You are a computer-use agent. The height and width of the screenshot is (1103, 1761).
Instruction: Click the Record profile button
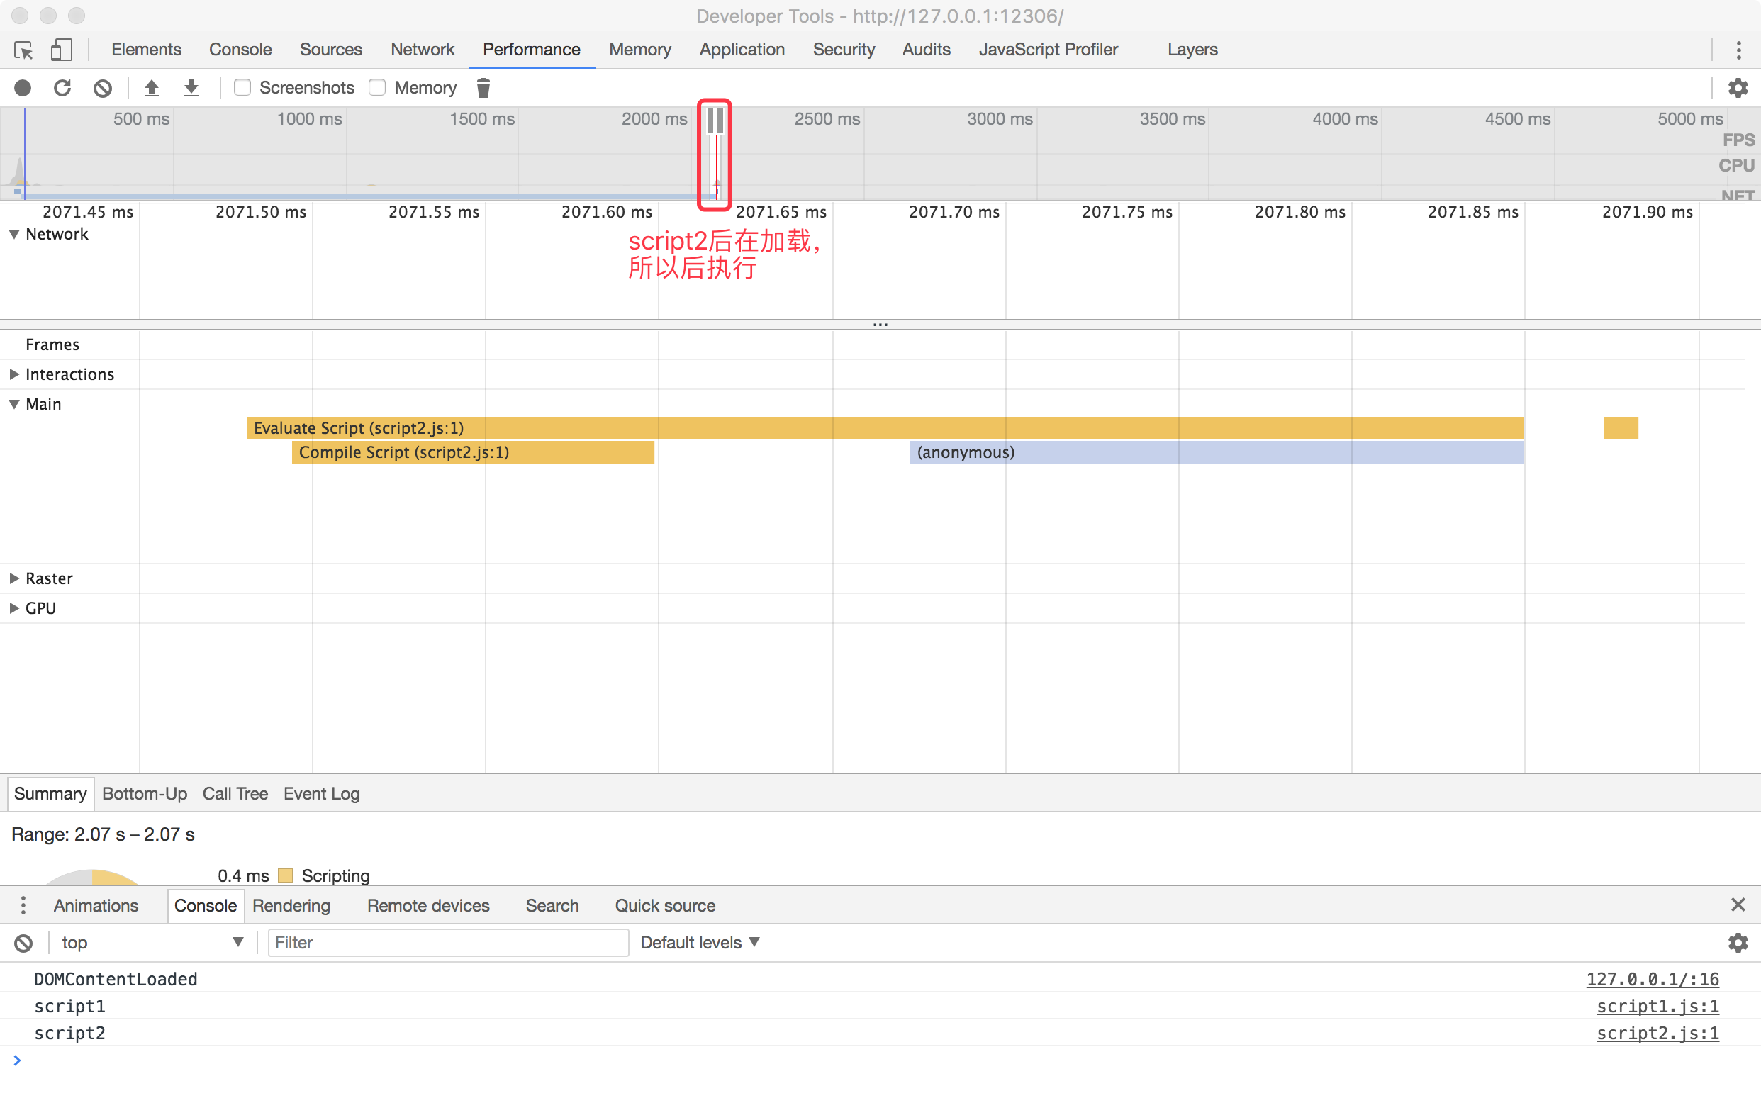[x=23, y=87]
